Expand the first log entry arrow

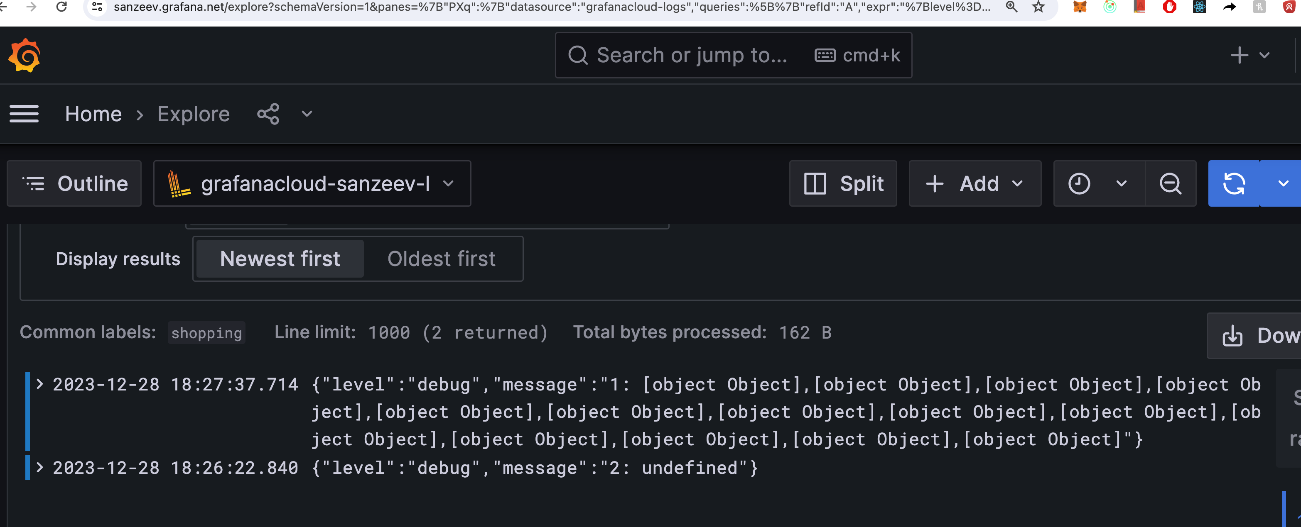pyautogui.click(x=39, y=384)
